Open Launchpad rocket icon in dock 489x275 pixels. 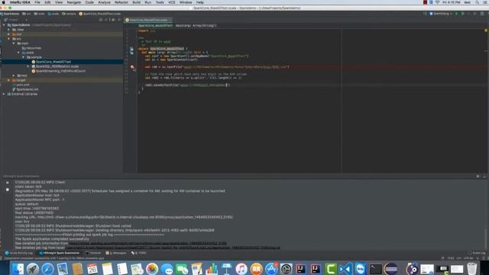[x=32, y=268]
